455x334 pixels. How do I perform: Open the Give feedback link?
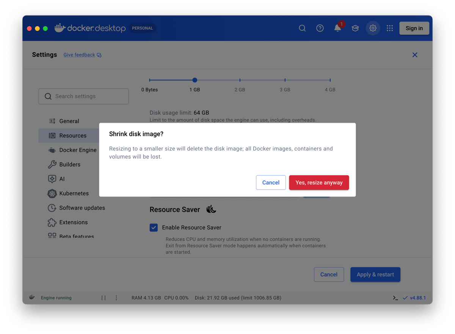coord(79,55)
